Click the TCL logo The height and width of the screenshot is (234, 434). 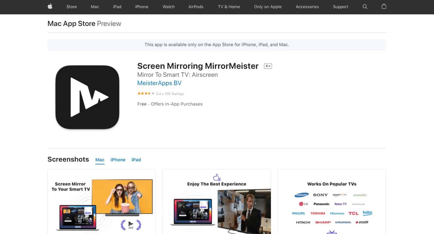tap(354, 213)
